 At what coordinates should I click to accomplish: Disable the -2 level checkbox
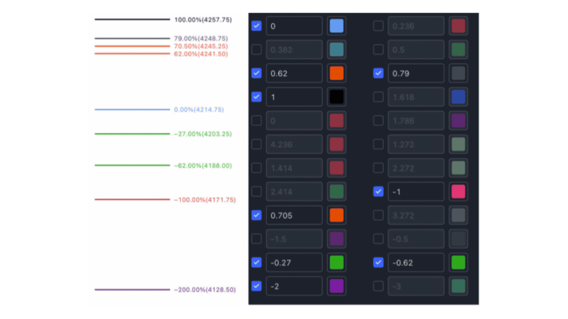click(x=256, y=286)
